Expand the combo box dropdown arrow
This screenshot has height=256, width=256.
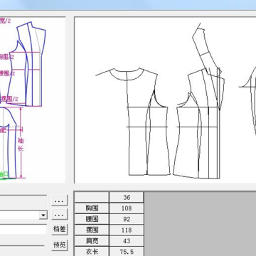point(43,215)
